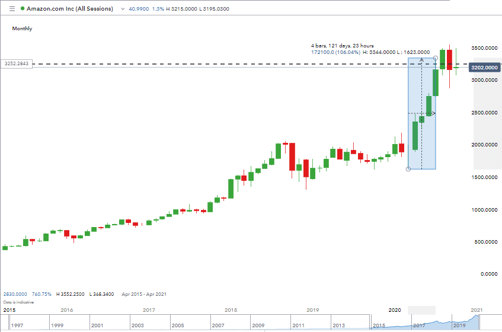Click the 3252.2843 price level label
This screenshot has width=502, height=332.
tap(17, 63)
